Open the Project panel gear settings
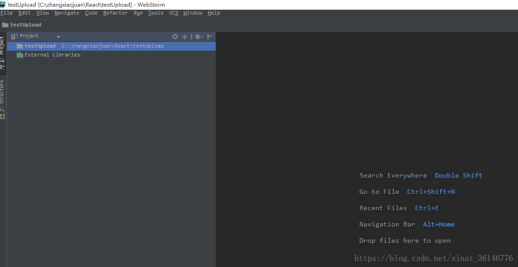Image resolution: width=518 pixels, height=267 pixels. [199, 37]
